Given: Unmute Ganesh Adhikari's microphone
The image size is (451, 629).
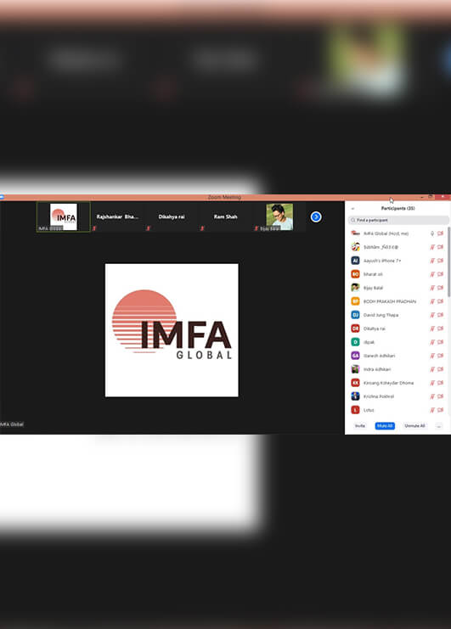Looking at the screenshot, I should click(x=432, y=356).
